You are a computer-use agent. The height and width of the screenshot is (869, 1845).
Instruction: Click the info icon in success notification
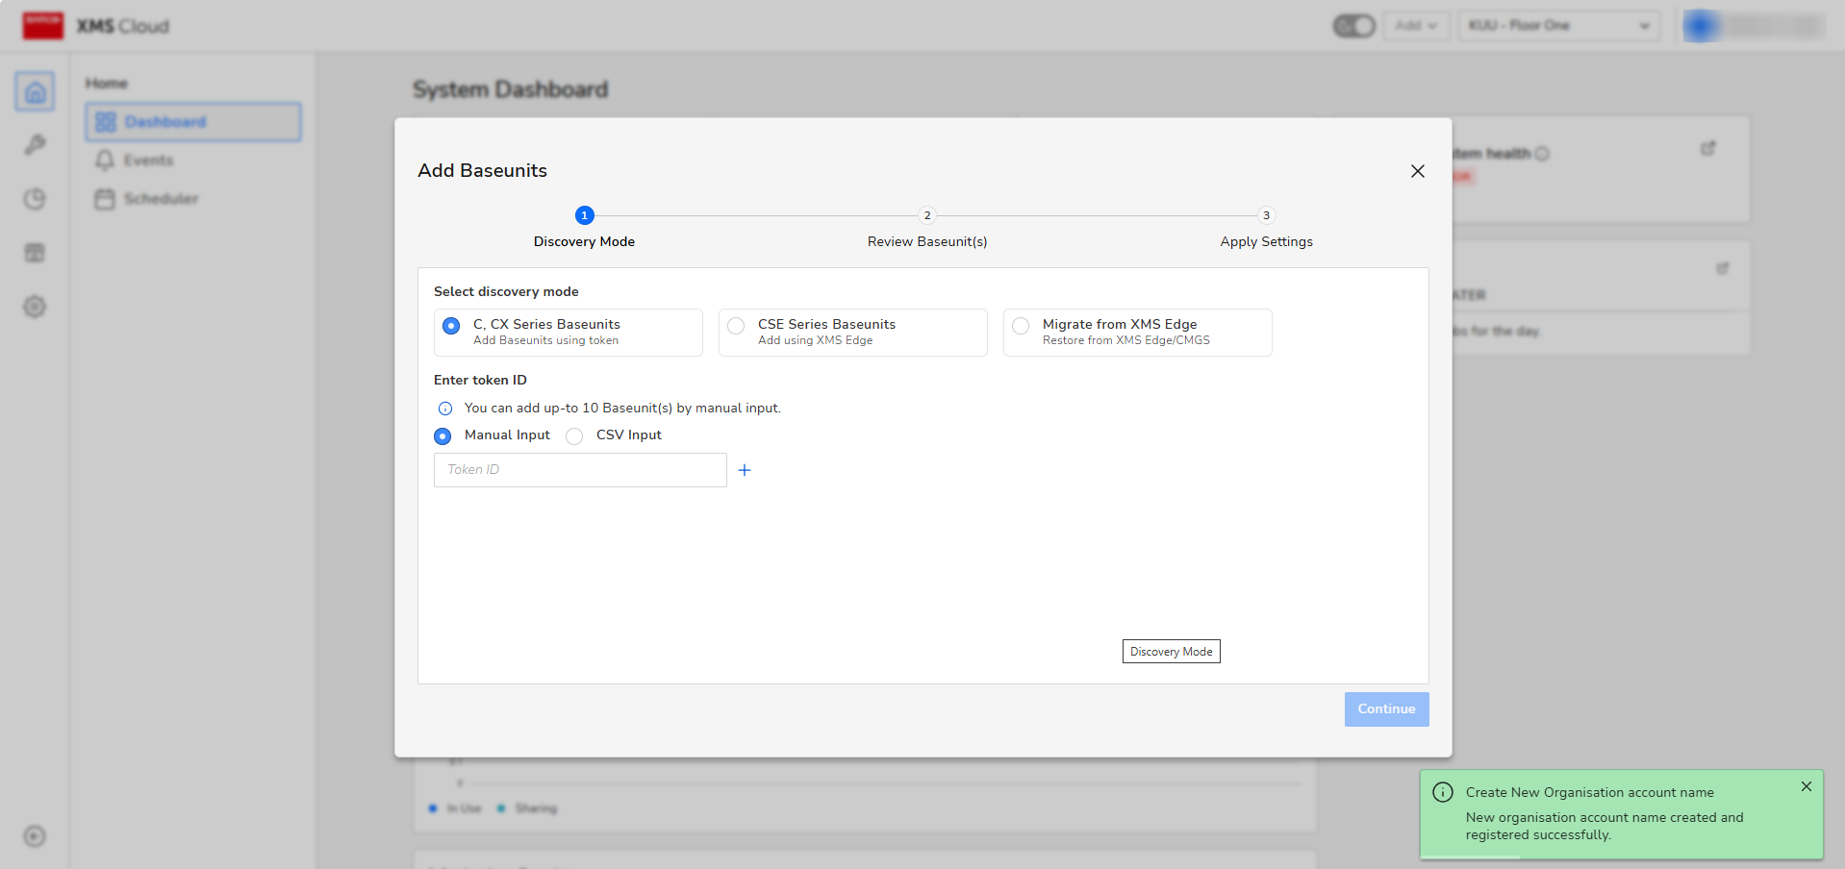click(1442, 792)
